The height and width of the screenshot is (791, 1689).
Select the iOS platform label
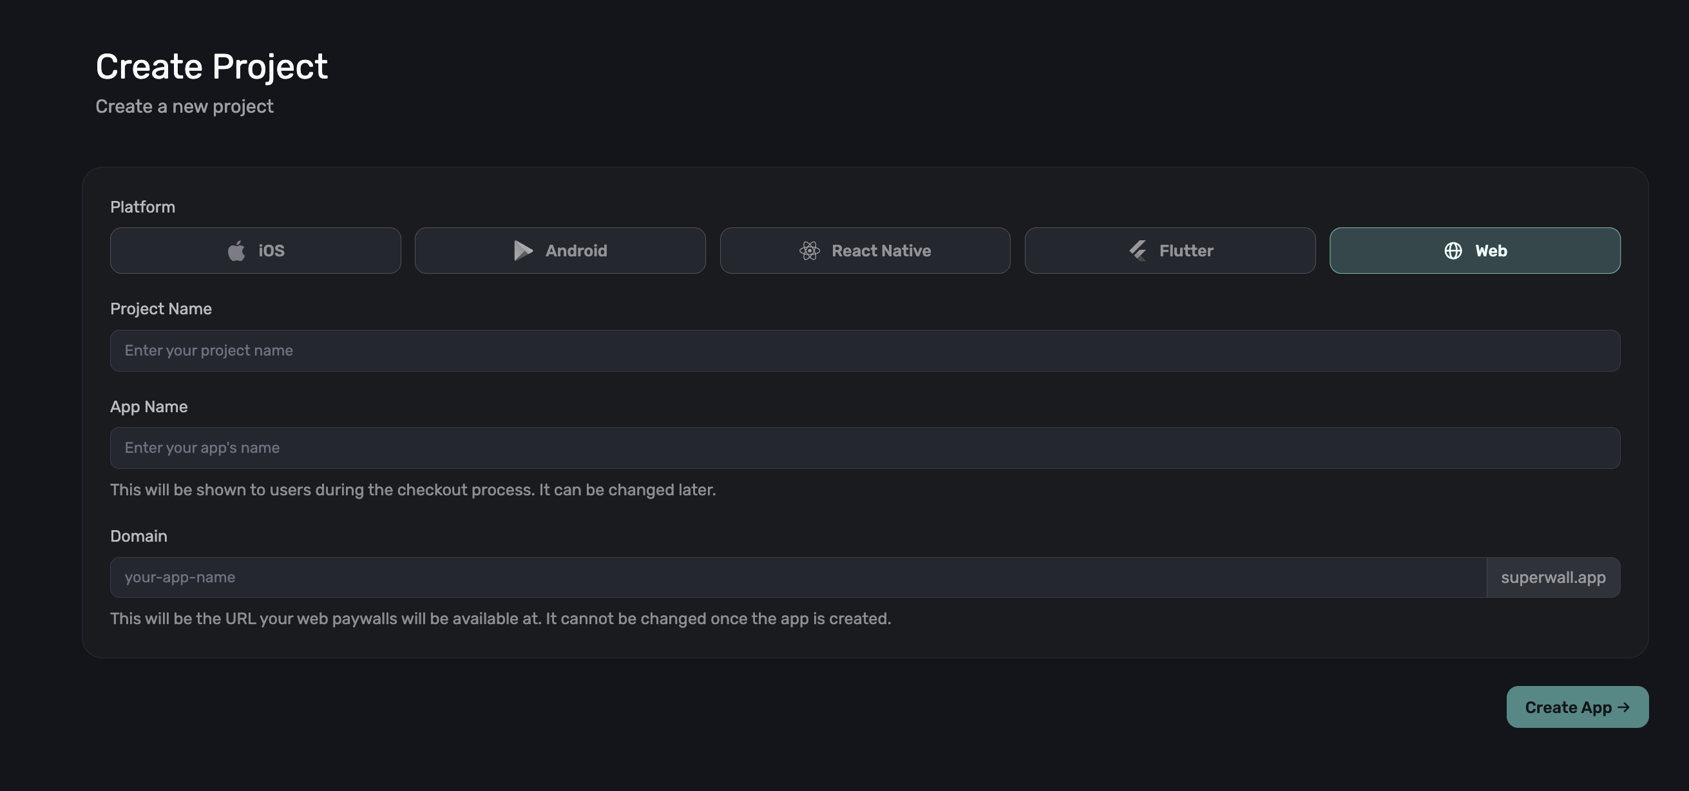[271, 251]
